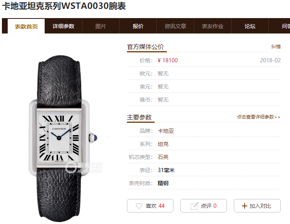The image size is (290, 224).
Task: Click the plus icon on 加入对比
Action: (245, 206)
